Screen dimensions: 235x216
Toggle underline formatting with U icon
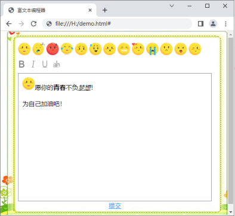(45, 64)
